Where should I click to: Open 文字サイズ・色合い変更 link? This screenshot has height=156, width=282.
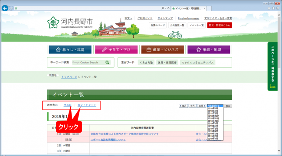click(x=218, y=18)
